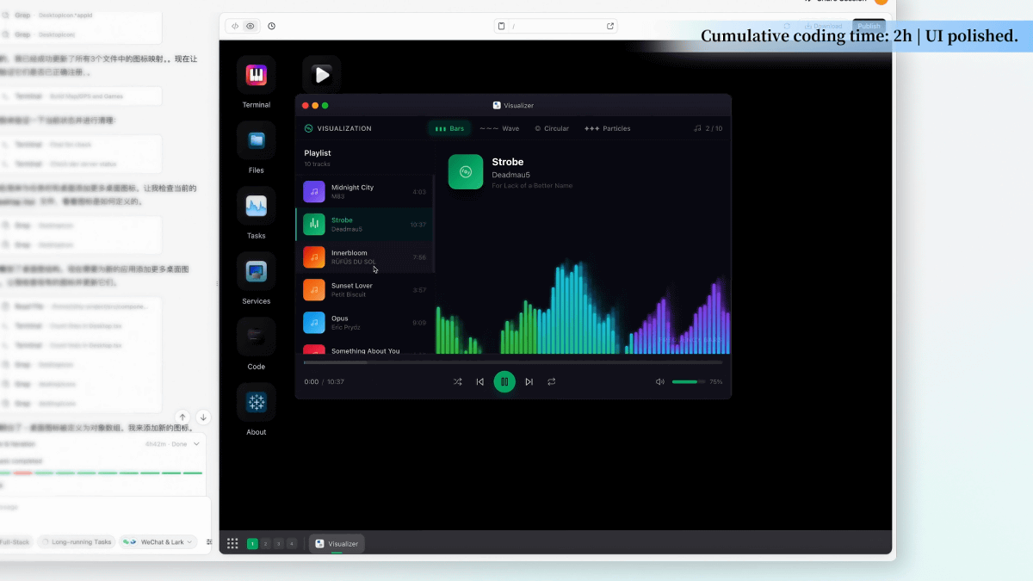This screenshot has width=1033, height=581.
Task: Toggle repeat playback mode
Action: pyautogui.click(x=552, y=381)
